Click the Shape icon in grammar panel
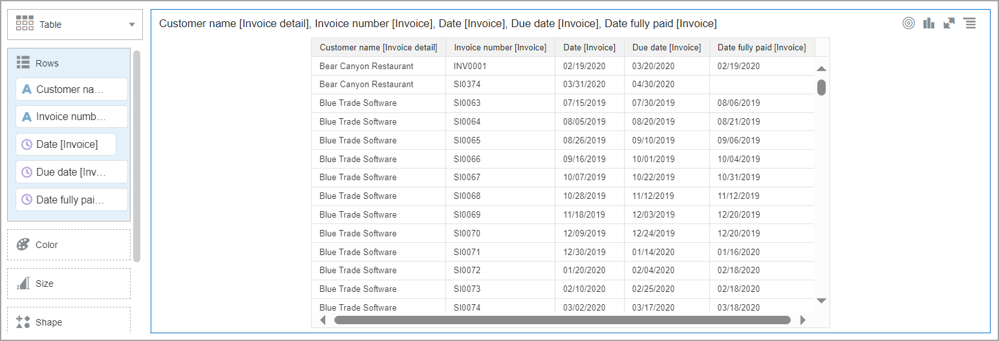999x341 pixels. 23,322
